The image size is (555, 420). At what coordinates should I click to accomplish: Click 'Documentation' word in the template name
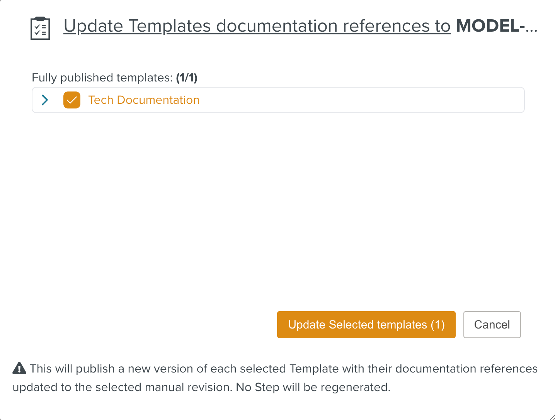158,100
